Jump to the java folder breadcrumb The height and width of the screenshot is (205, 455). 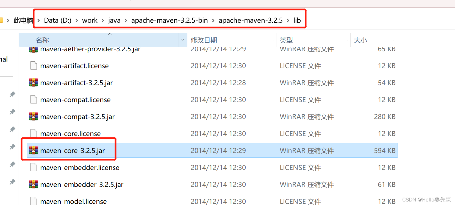pyautogui.click(x=114, y=21)
